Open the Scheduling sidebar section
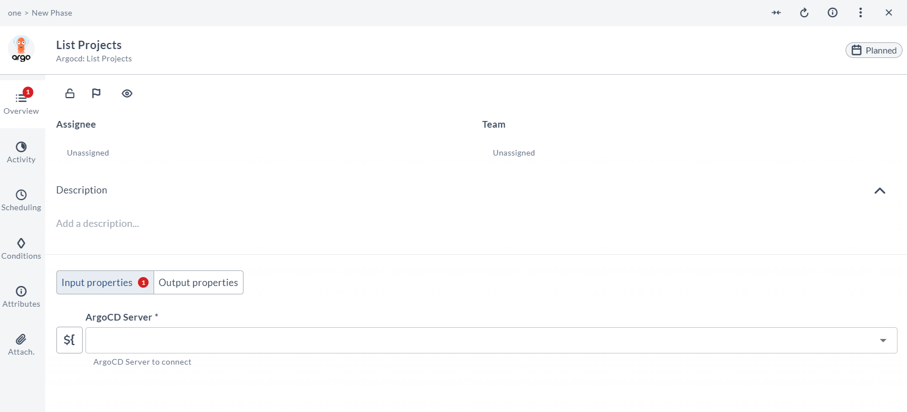The width and height of the screenshot is (907, 412). [21, 200]
